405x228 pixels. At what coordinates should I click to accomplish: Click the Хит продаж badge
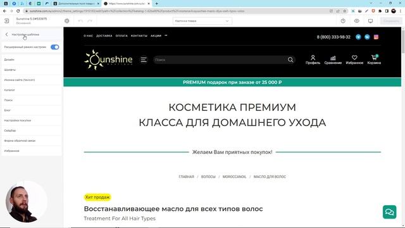click(x=97, y=197)
